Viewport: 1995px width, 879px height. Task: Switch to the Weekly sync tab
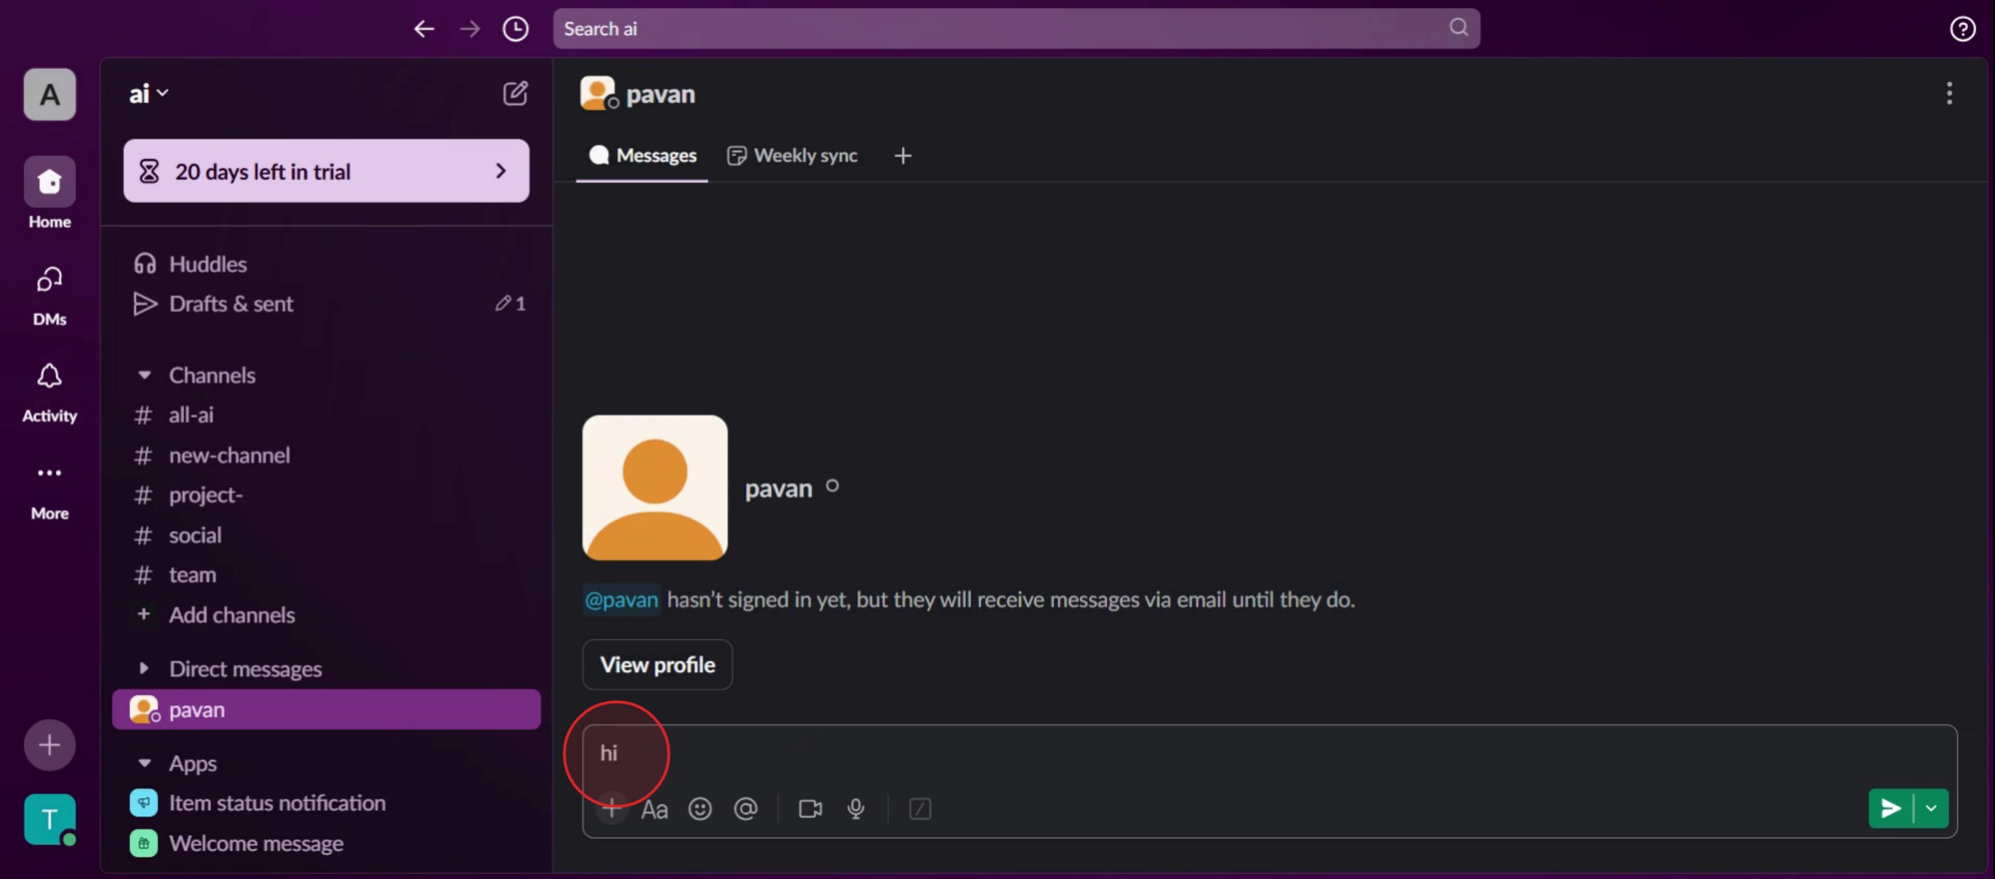coord(793,156)
